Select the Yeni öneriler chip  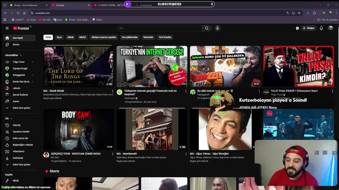click(165, 37)
